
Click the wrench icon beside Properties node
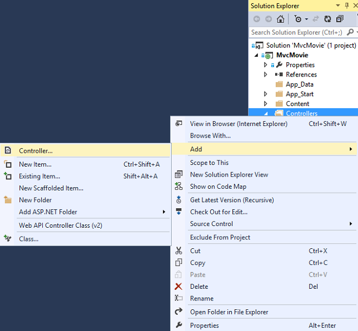(279, 65)
